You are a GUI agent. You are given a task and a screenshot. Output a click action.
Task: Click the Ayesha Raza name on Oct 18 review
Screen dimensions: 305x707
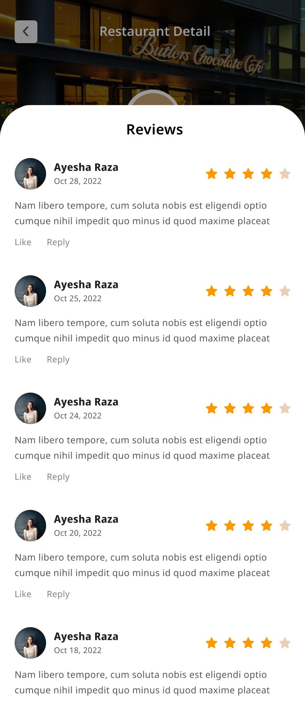[86, 637]
